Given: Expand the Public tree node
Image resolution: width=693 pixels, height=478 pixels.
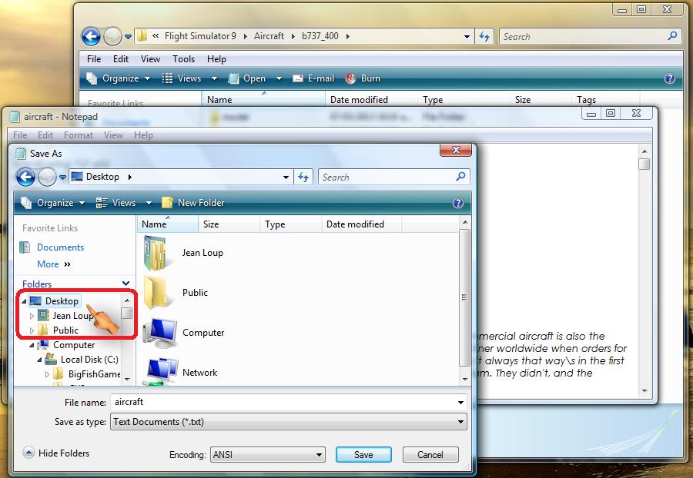Looking at the screenshot, I should tap(32, 330).
